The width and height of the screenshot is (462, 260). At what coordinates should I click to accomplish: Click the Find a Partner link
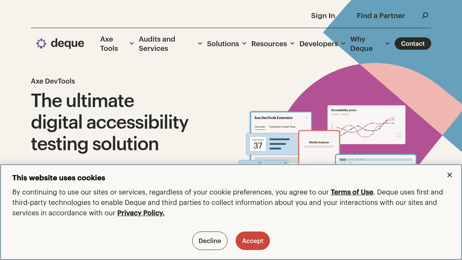(x=381, y=16)
